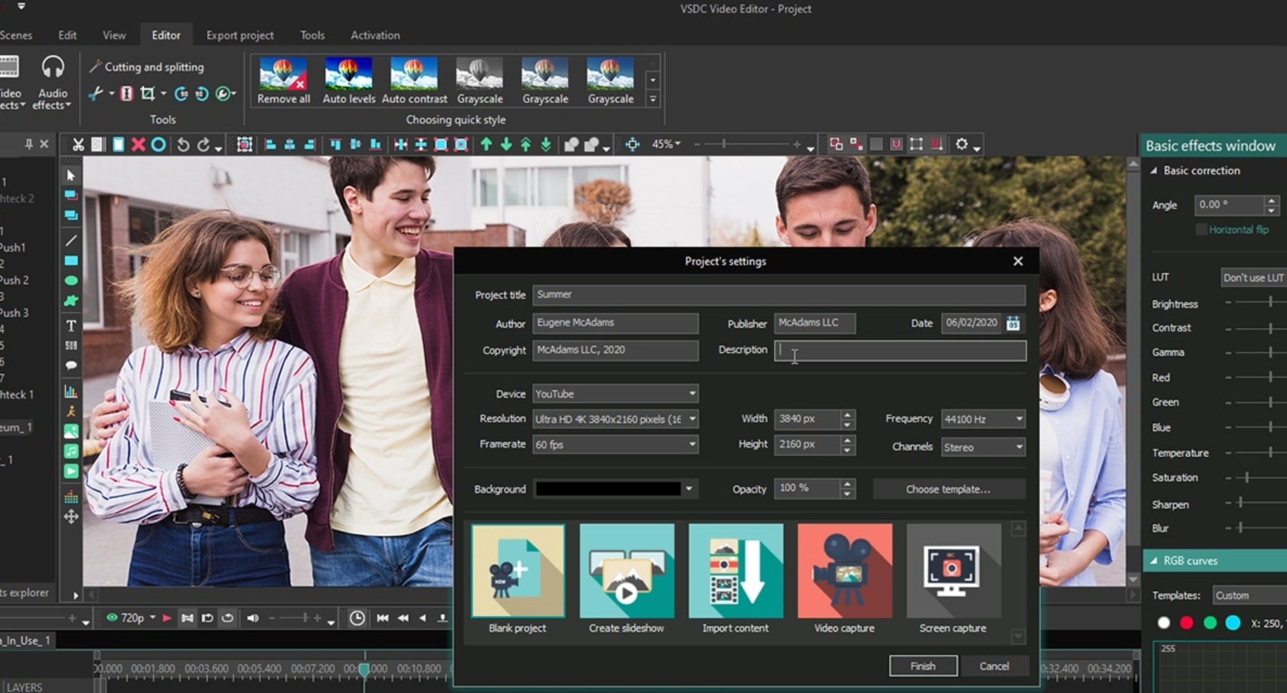Open the 45% zoom level dropdown
1287x693 pixels.
tap(666, 144)
